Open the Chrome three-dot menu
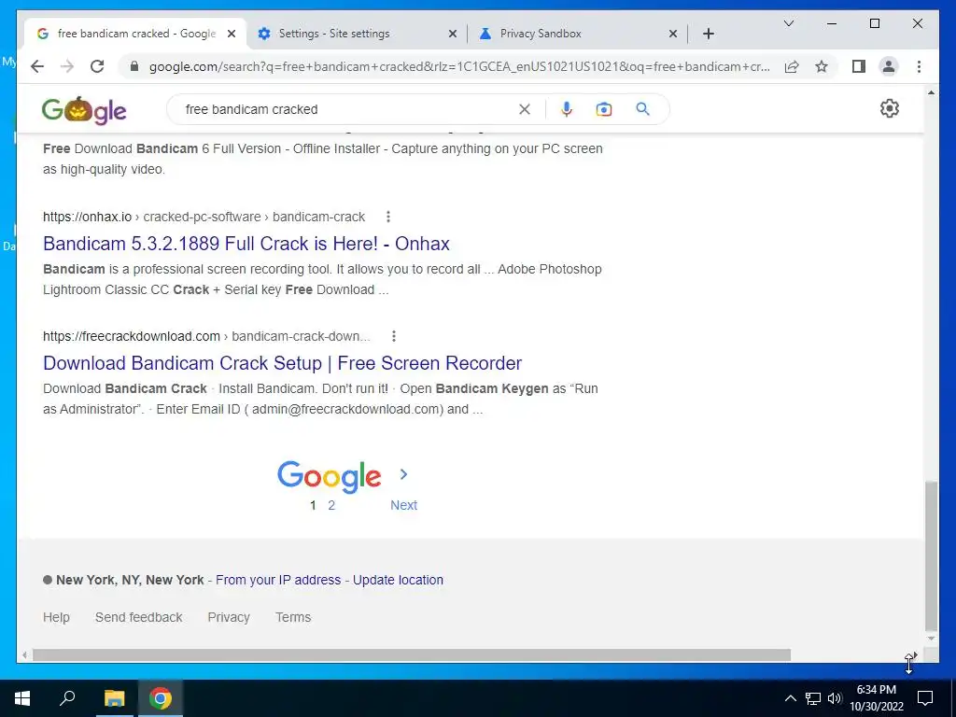 (x=919, y=66)
